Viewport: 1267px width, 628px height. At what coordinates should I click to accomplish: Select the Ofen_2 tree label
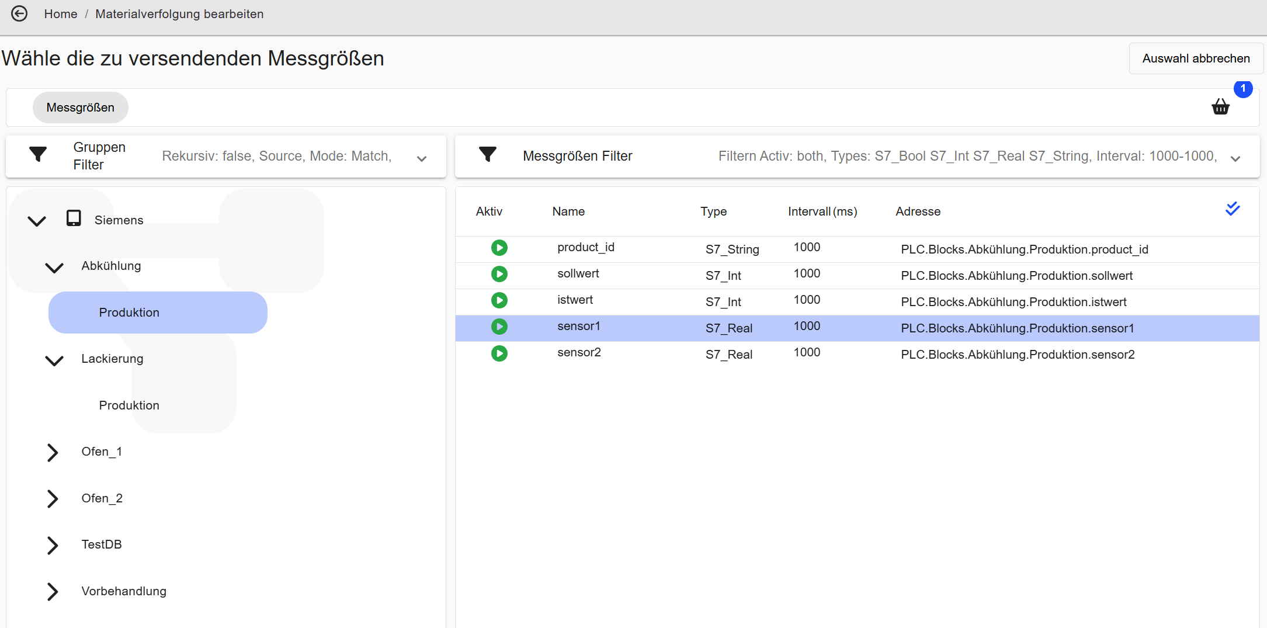point(102,498)
